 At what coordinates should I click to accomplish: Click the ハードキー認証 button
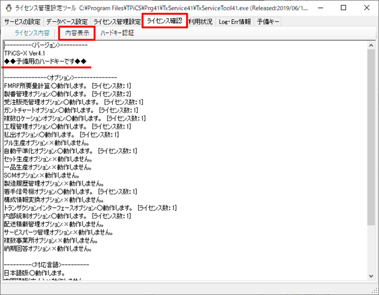click(117, 33)
